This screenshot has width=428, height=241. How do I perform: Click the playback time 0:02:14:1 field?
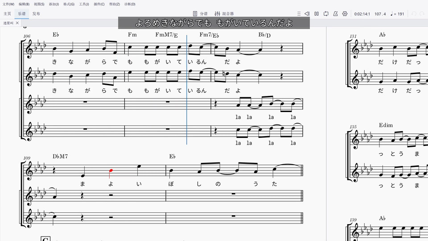tap(362, 14)
